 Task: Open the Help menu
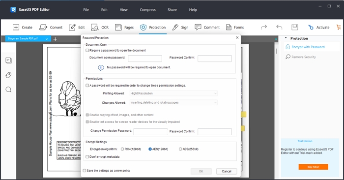193,10
